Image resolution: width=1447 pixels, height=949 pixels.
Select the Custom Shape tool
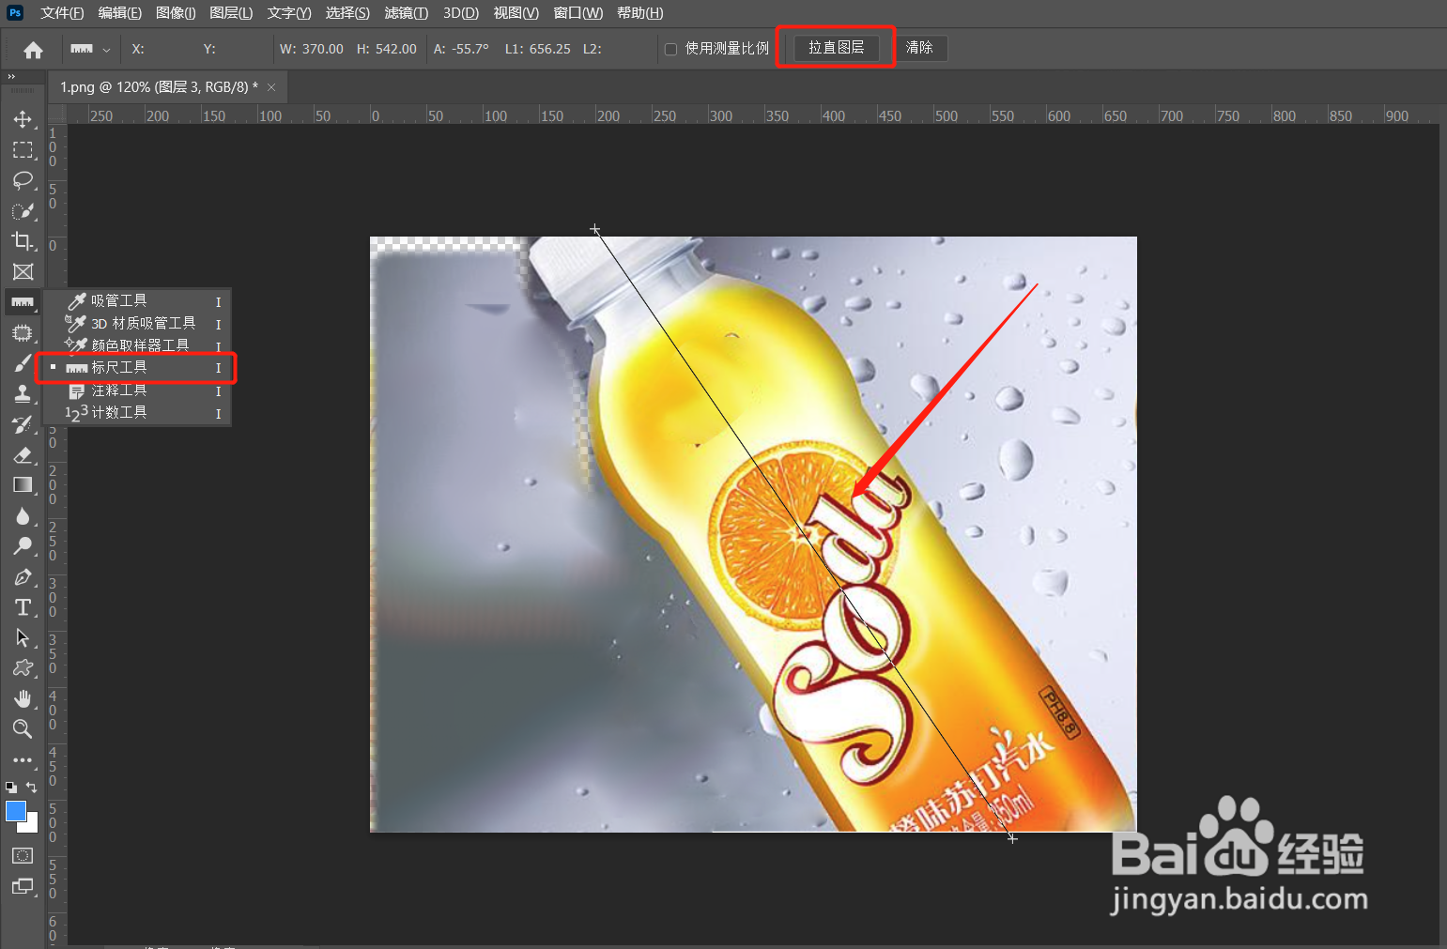[23, 668]
